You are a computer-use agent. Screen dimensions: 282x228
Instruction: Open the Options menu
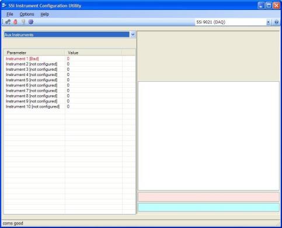(x=27, y=14)
